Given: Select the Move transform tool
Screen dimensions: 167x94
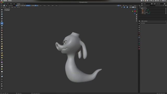Looking at the screenshot, I should point(2,79).
